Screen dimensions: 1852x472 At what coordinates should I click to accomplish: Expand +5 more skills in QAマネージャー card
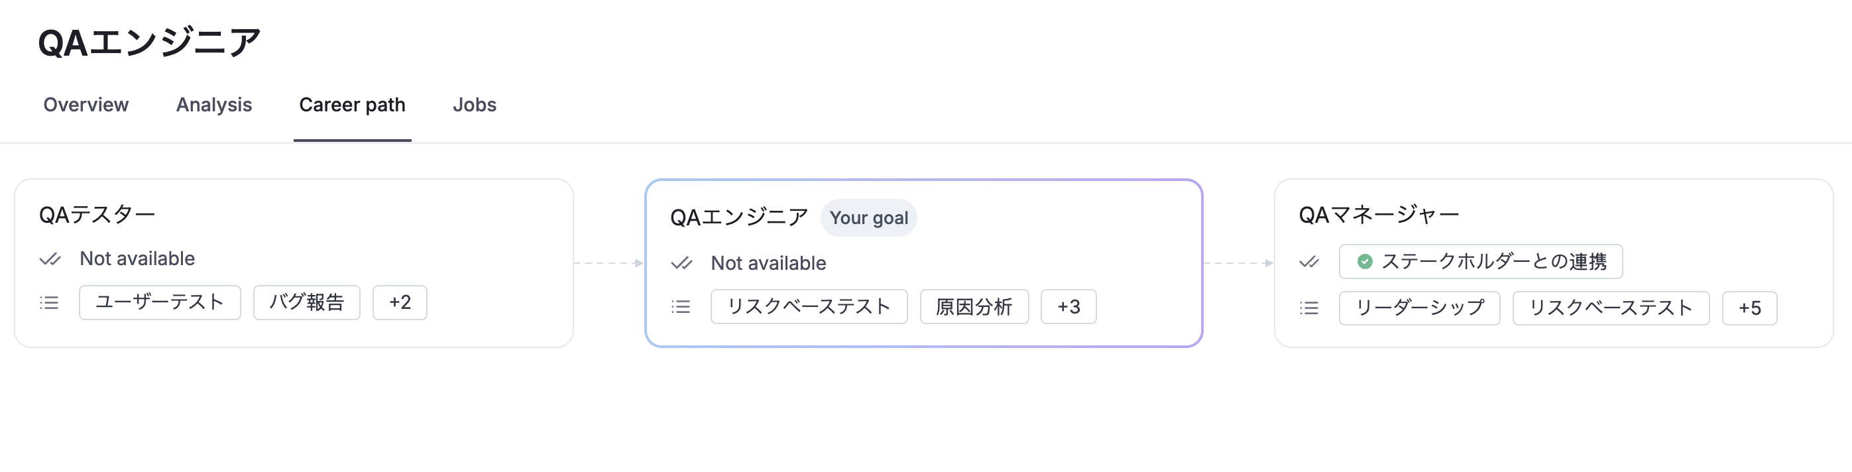click(x=1749, y=309)
